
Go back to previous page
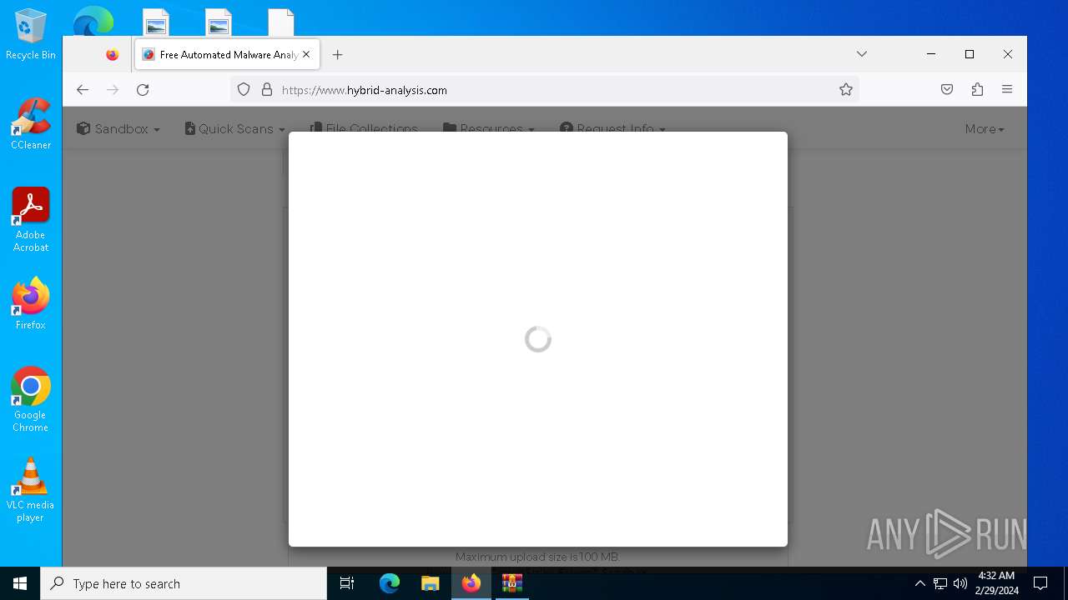pyautogui.click(x=83, y=90)
